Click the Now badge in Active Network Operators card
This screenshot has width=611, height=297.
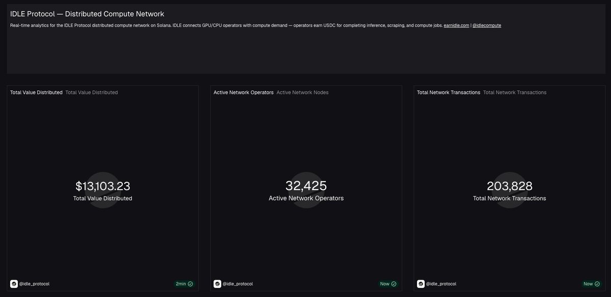[x=388, y=284]
